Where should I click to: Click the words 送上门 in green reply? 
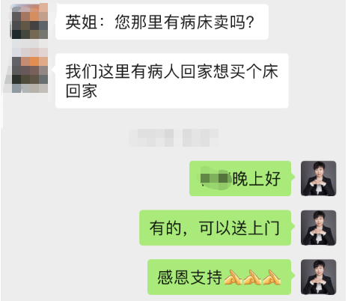[x=255, y=228]
